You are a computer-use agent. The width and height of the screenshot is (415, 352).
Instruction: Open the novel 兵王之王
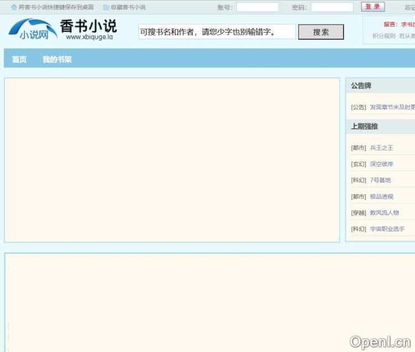coord(381,148)
